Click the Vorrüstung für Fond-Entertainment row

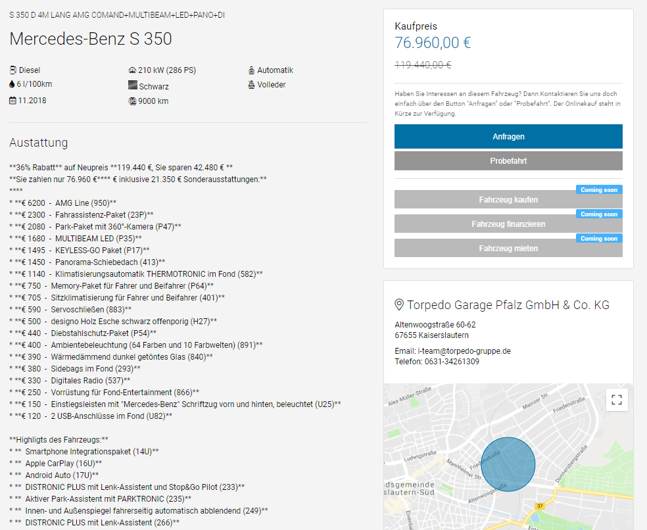[104, 392]
